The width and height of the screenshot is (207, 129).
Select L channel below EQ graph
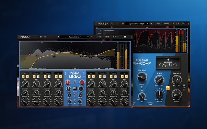coord(72,68)
